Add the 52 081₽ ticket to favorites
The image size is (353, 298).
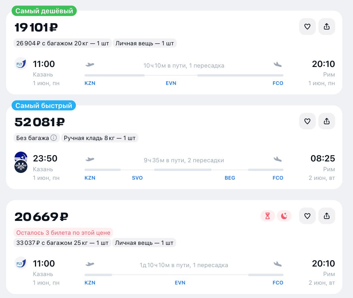click(307, 121)
